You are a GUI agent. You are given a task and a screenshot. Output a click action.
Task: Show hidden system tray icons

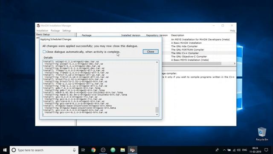[224, 150]
